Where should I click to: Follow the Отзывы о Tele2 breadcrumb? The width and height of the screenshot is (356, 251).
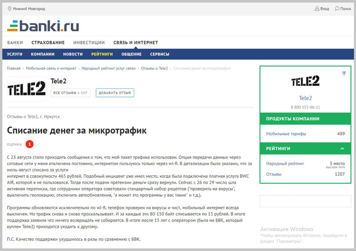155,68
